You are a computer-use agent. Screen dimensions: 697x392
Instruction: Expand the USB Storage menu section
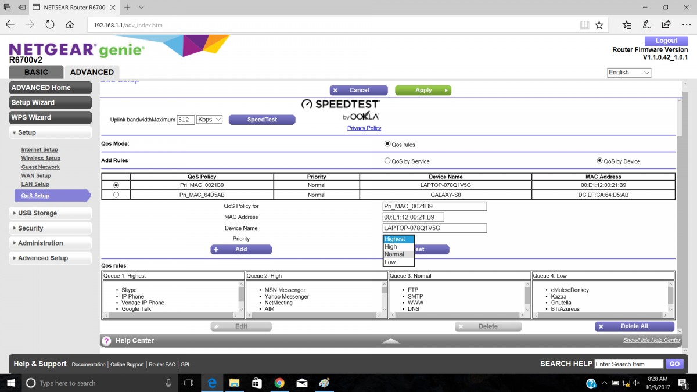coord(50,213)
